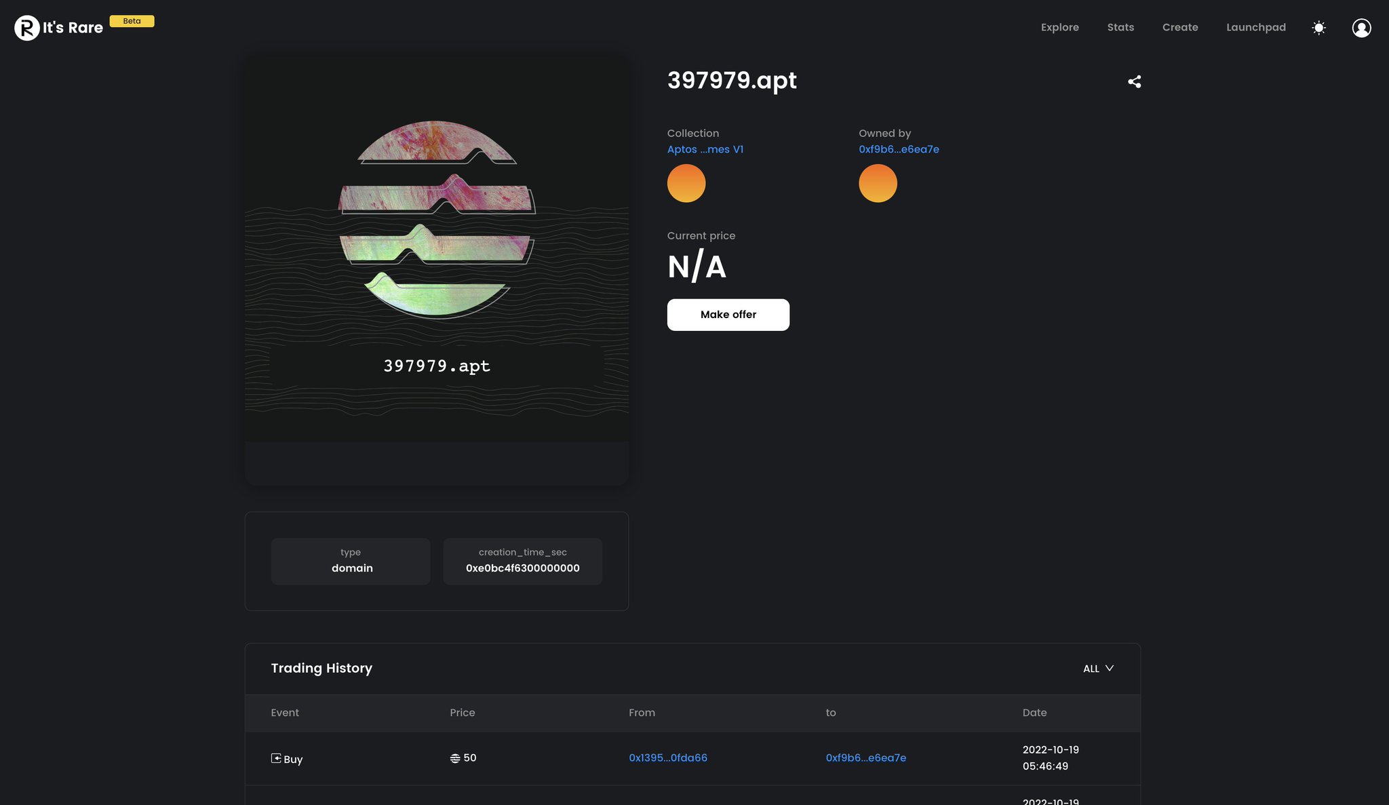Open sender address 0x1395...0fda66 link
The height and width of the screenshot is (805, 1389).
(667, 758)
